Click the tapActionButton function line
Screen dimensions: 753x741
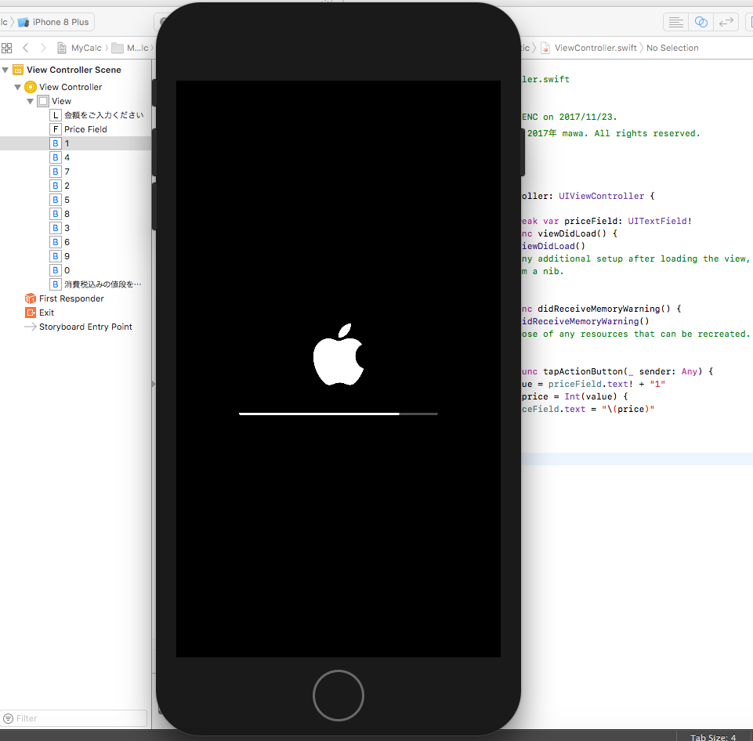(x=617, y=371)
